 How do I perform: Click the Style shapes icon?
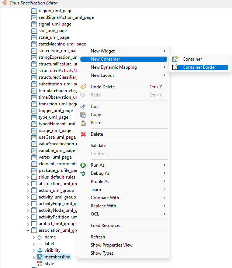(x=40, y=264)
